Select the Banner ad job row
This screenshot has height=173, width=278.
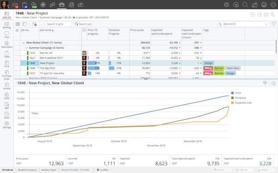click(x=145, y=53)
